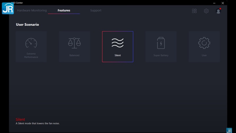Click the red Silent description title

pyautogui.click(x=20, y=119)
